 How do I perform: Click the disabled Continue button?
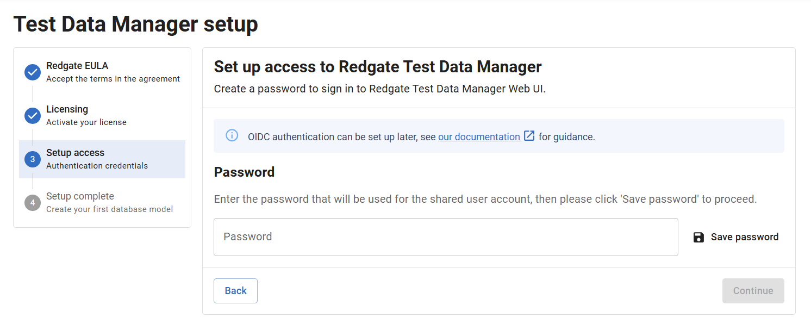coord(753,291)
